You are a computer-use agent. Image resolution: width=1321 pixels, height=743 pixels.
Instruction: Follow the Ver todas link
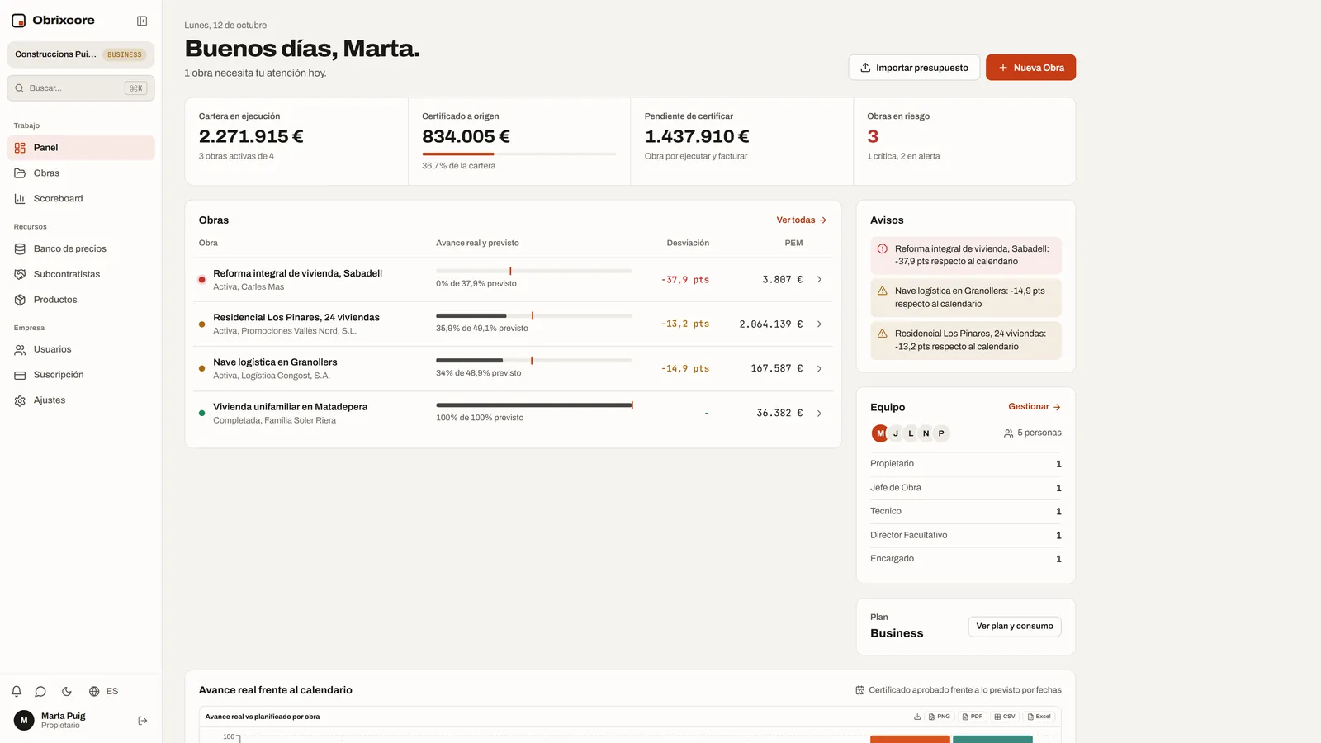pyautogui.click(x=801, y=220)
